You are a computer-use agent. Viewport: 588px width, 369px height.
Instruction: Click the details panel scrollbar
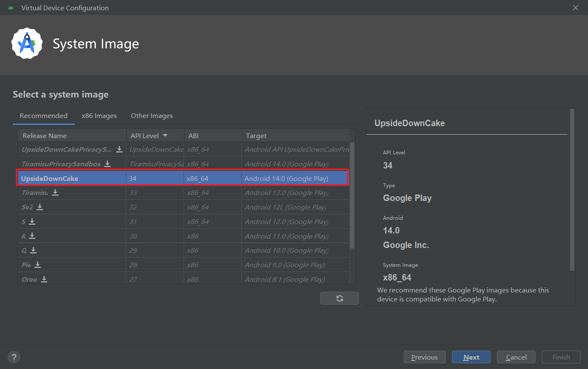coord(572,189)
